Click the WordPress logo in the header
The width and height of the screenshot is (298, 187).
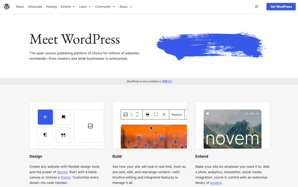pos(6,6)
